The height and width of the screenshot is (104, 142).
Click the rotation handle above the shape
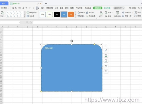[x=72, y=41]
